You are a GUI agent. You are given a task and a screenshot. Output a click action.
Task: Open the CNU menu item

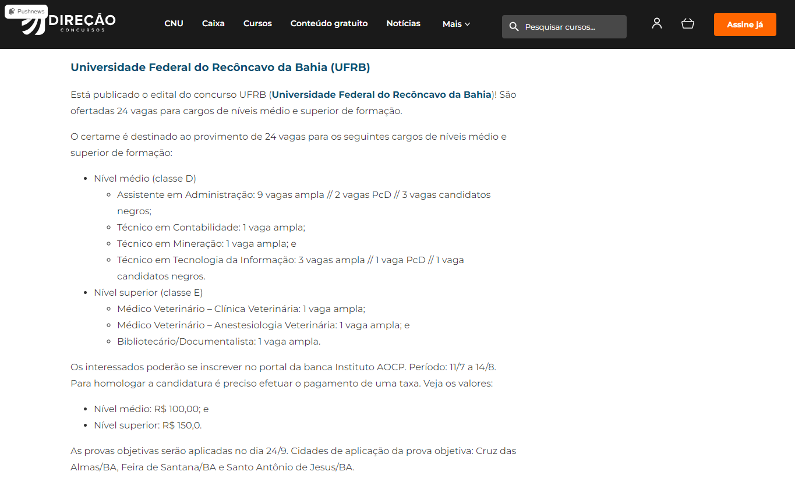[174, 23]
